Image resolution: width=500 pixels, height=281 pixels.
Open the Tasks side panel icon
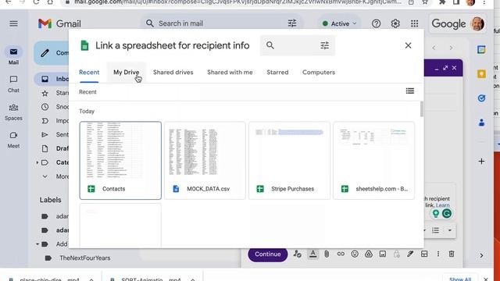point(481,98)
